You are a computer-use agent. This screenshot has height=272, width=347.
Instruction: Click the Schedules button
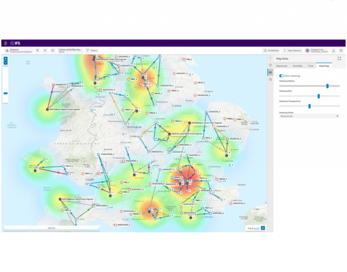click(x=271, y=50)
